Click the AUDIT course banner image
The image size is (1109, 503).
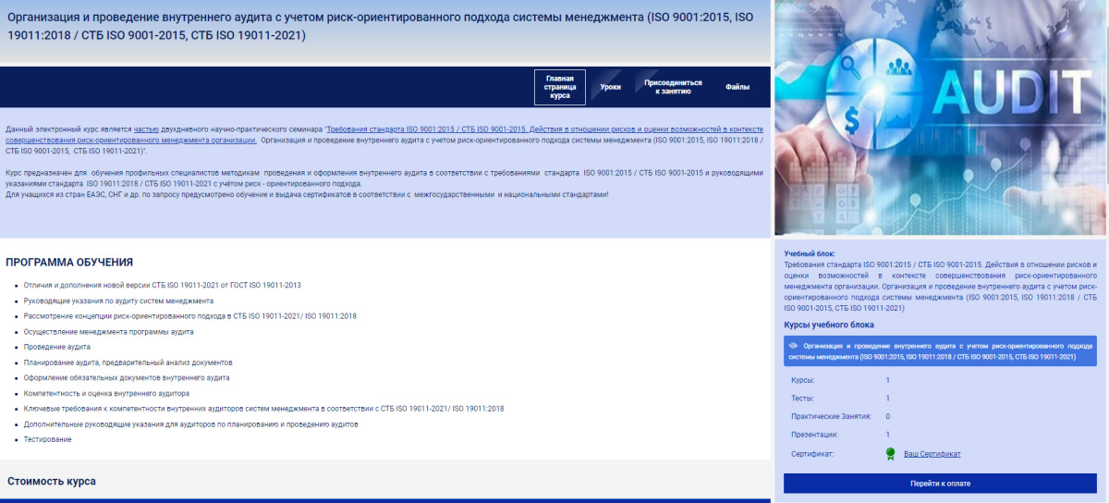click(941, 118)
